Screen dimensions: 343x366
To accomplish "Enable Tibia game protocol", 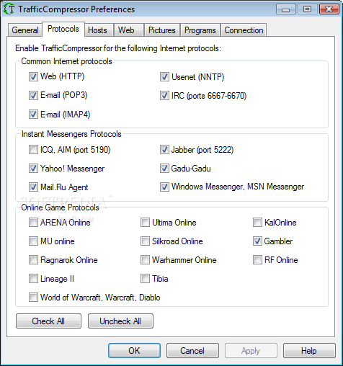I will click(x=145, y=279).
